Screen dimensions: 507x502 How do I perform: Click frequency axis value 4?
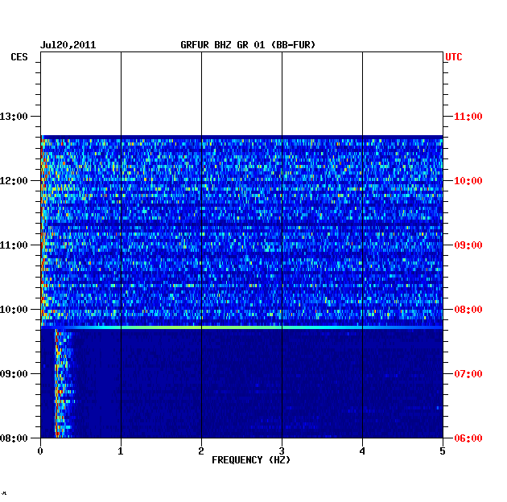pyautogui.click(x=362, y=451)
